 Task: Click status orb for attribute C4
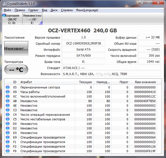8,115
